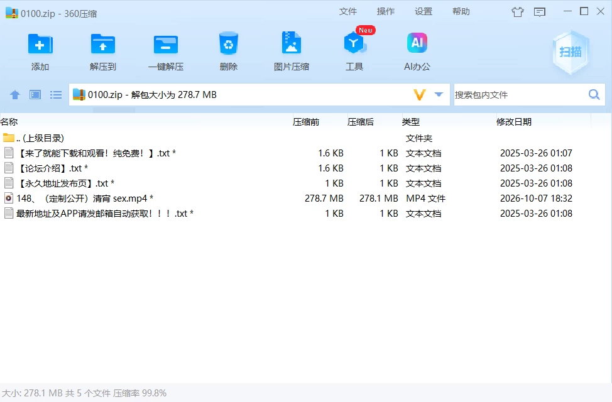The height and width of the screenshot is (402, 612).
Task: Click the MP4 文件 type cell
Action: tap(425, 198)
